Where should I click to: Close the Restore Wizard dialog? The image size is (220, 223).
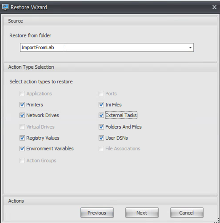point(214,7)
